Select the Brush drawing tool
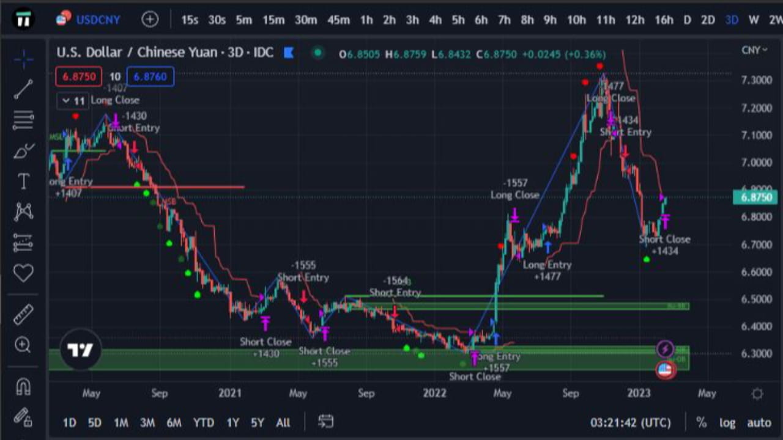The height and width of the screenshot is (440, 783). (x=23, y=150)
